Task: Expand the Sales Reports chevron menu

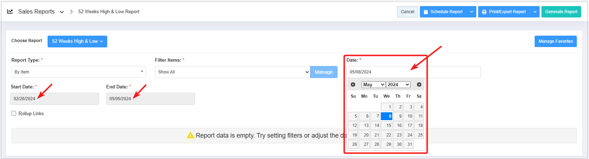Action: tap(62, 12)
